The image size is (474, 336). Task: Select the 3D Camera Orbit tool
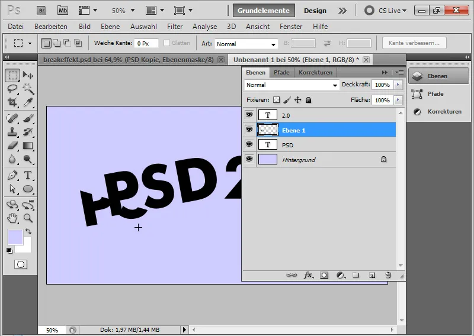pos(28,204)
